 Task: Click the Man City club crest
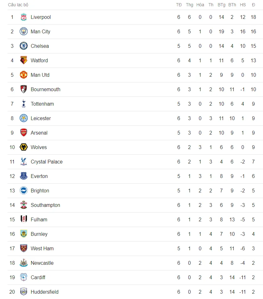pos(24,31)
